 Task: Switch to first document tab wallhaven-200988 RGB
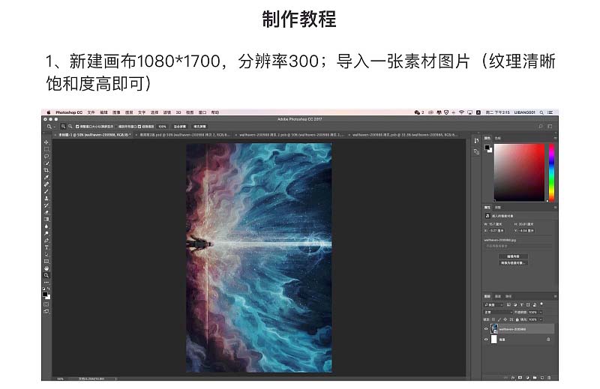[x=93, y=135]
